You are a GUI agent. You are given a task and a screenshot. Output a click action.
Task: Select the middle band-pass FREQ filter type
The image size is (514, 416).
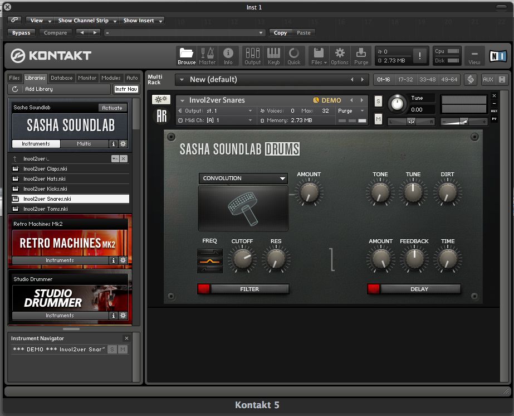click(210, 262)
